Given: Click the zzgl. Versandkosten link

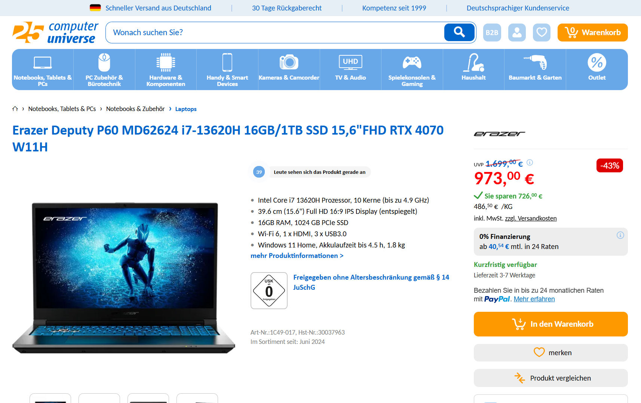Looking at the screenshot, I should pyautogui.click(x=531, y=218).
